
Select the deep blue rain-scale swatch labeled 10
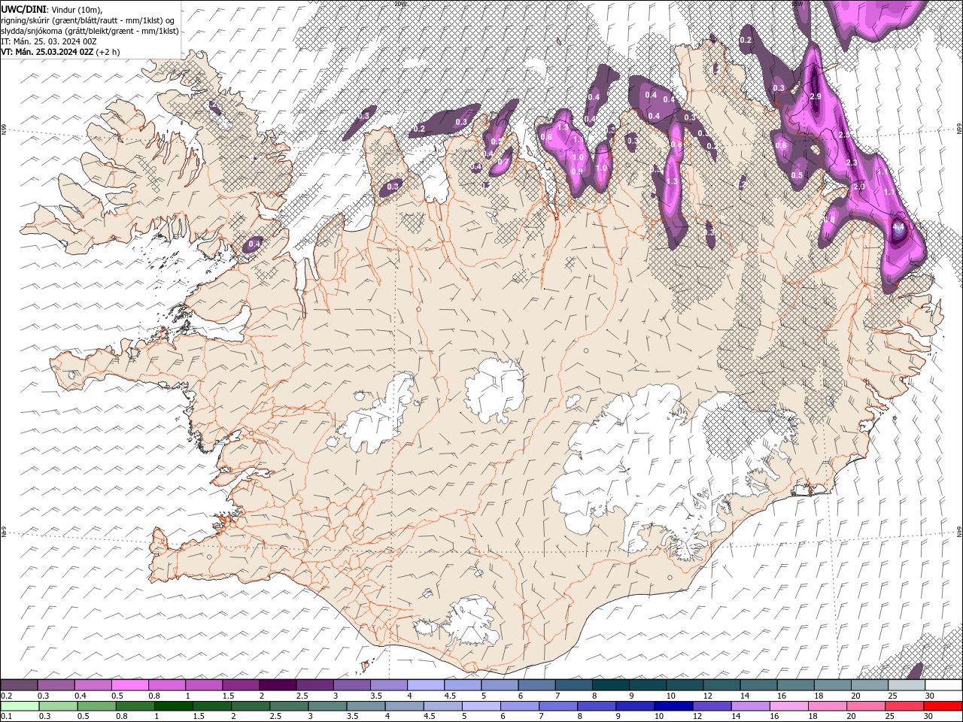click(x=673, y=706)
